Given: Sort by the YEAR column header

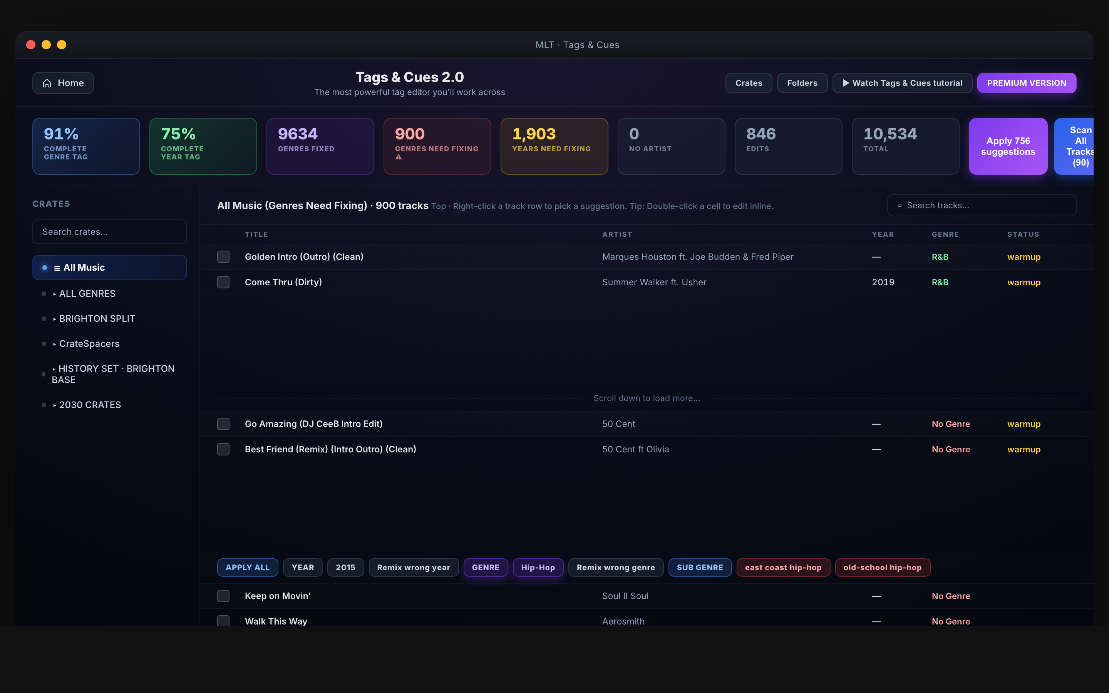Looking at the screenshot, I should point(883,234).
